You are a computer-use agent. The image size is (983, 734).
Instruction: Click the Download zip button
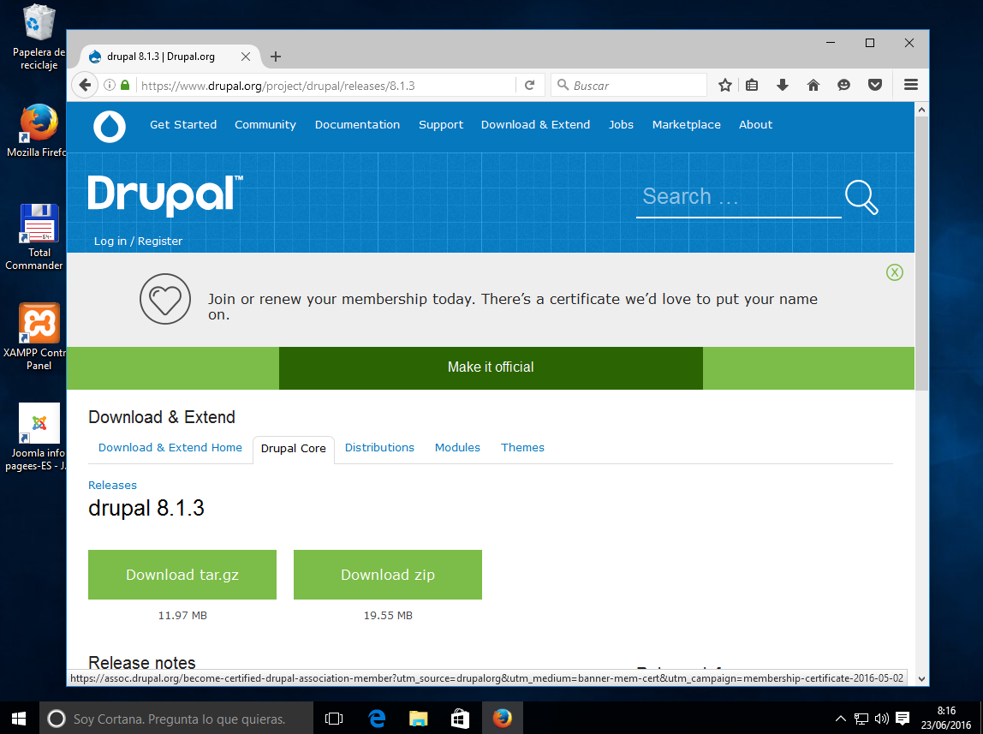[387, 575]
